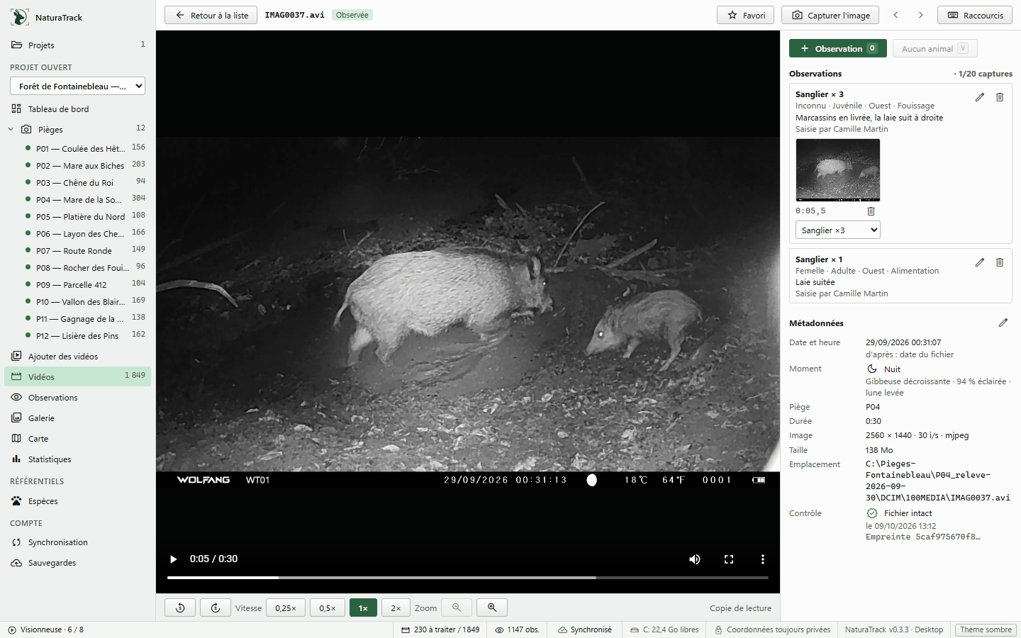Viewport: 1021px width, 638px height.
Task: Enter fullscreen video mode
Action: pyautogui.click(x=729, y=559)
